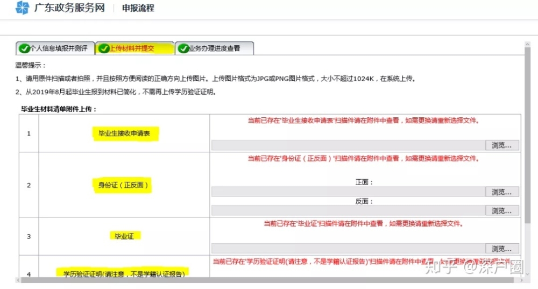Click the tip about 2019年8月 毕业生报到材料
The width and height of the screenshot is (538, 289).
point(116,92)
